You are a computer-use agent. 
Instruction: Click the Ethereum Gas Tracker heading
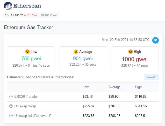point(28,27)
